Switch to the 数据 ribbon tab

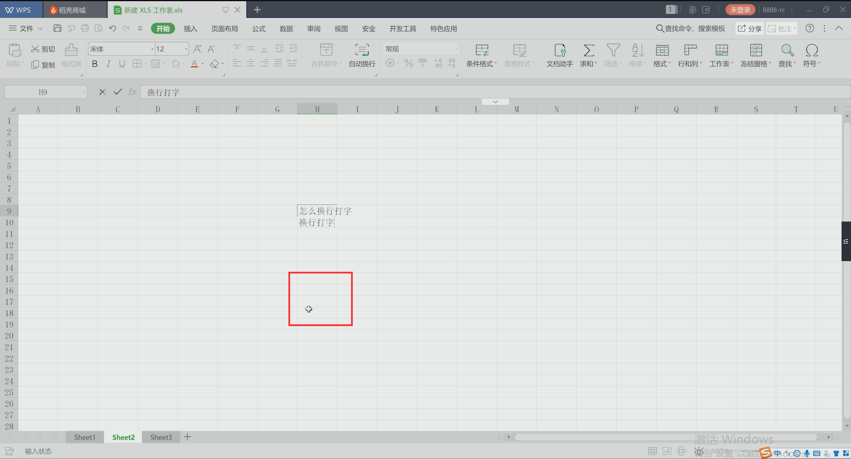[286, 28]
